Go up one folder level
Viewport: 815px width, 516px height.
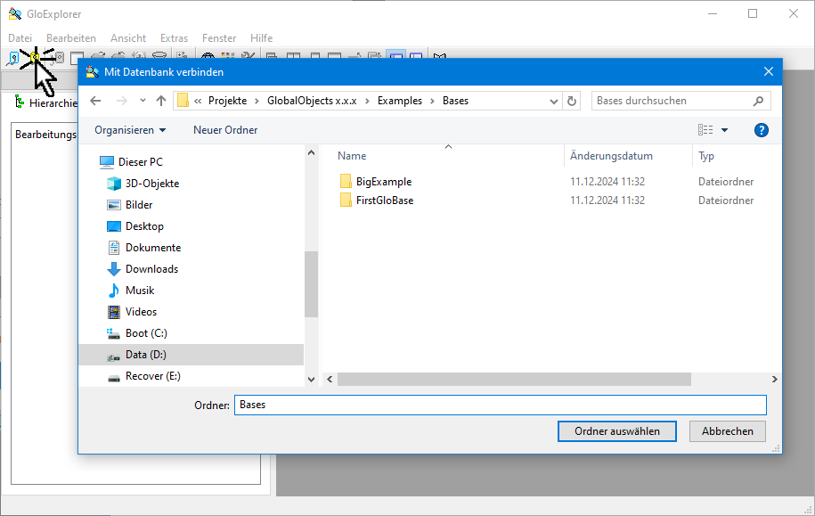[161, 101]
